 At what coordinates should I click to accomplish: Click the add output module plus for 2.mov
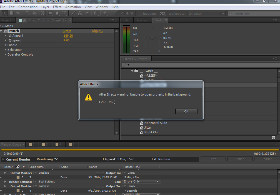98,173
